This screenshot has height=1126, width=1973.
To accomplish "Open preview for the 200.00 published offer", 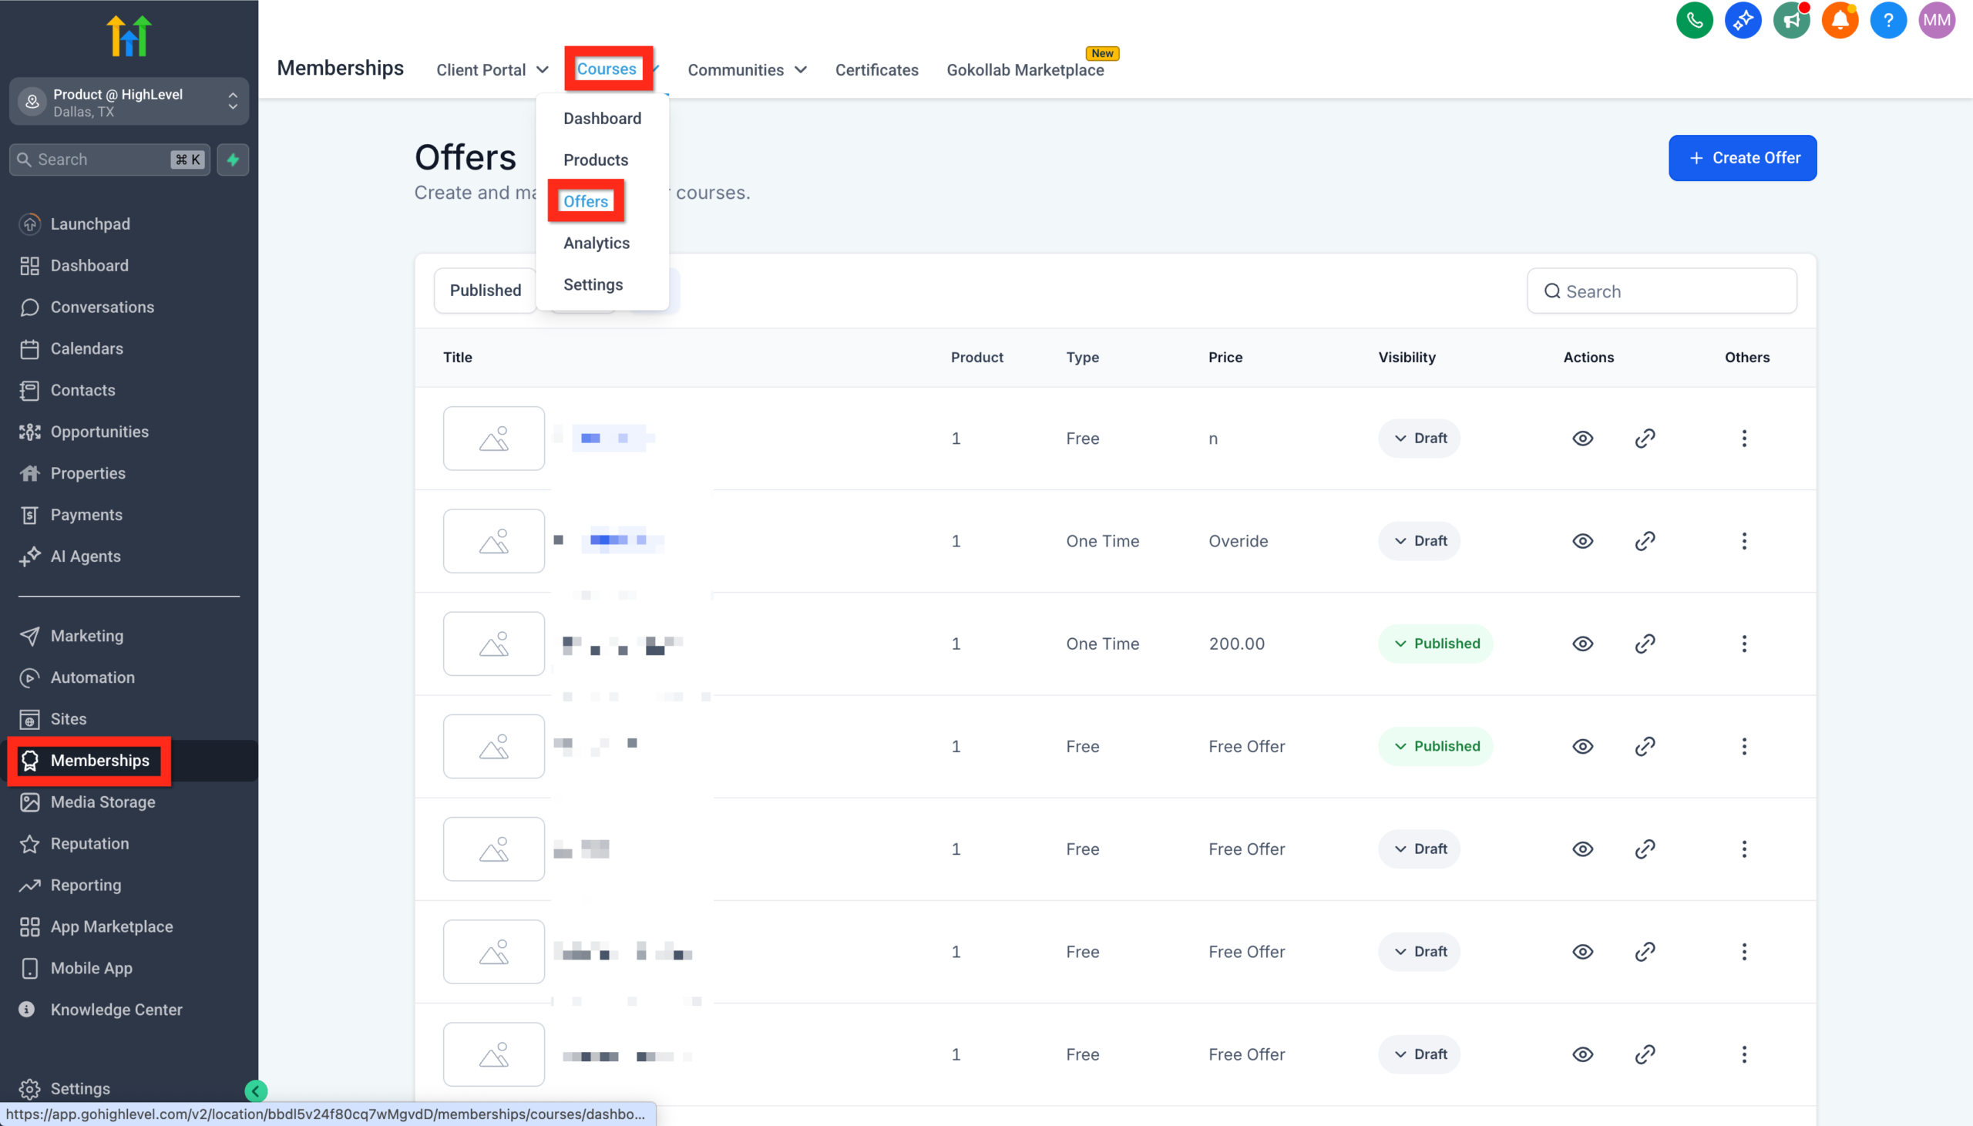I will [1581, 644].
